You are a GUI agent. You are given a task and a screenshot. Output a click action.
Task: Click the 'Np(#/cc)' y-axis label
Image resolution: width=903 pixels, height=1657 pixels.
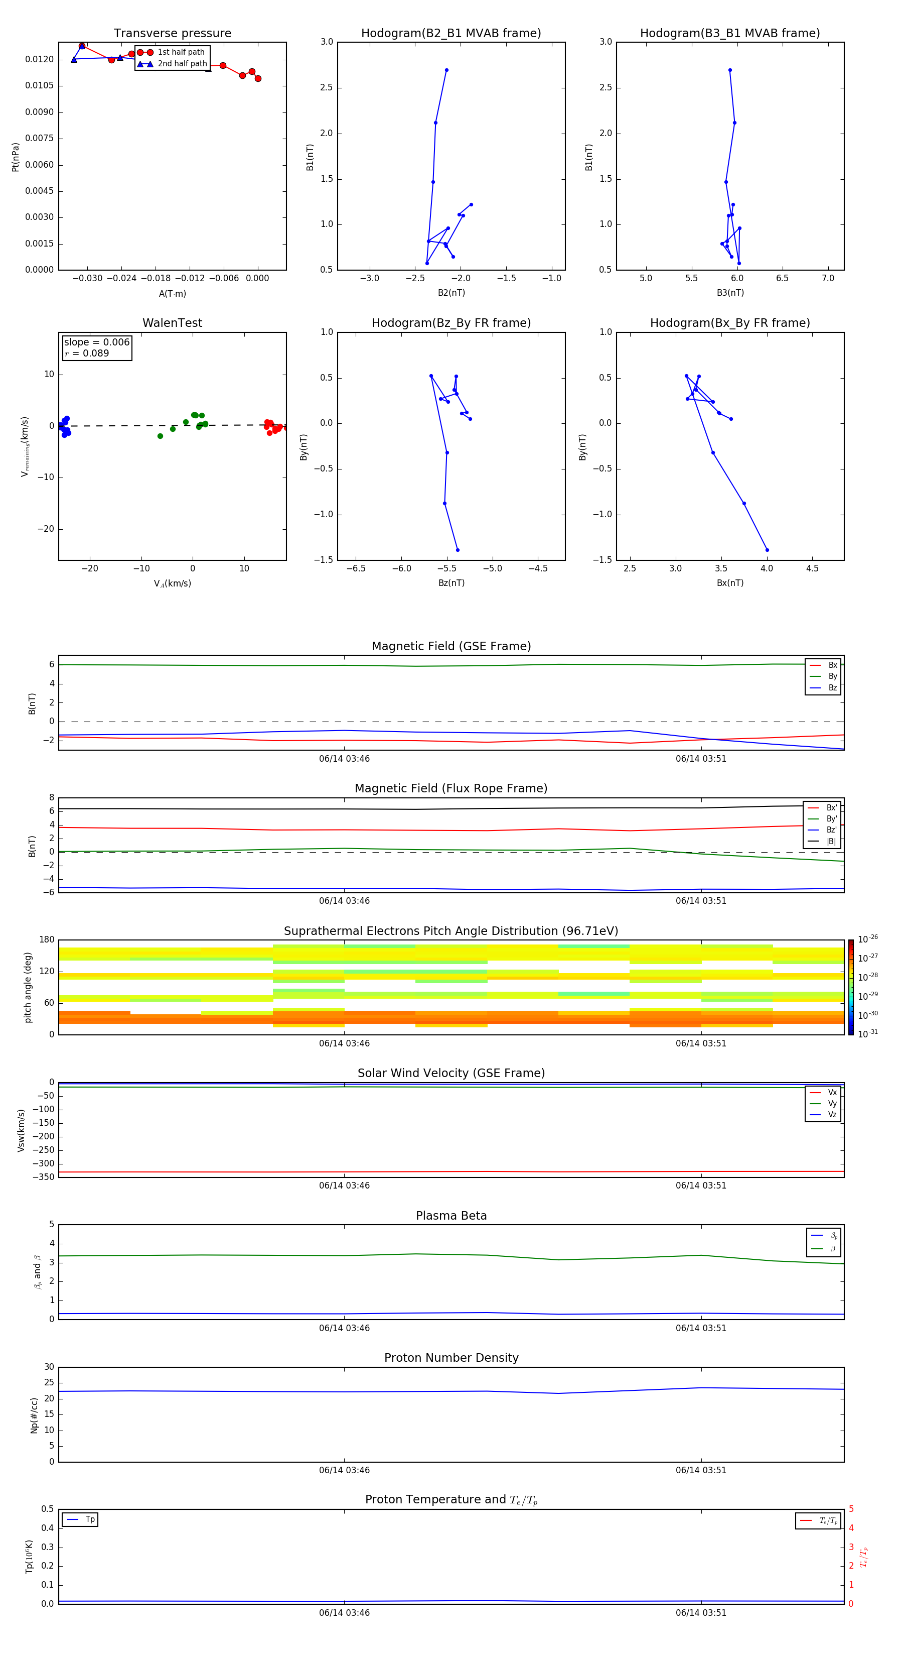pyautogui.click(x=34, y=1415)
